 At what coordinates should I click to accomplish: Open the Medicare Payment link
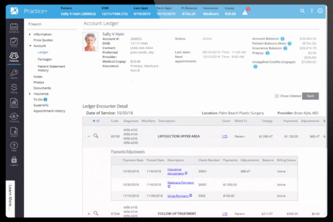click(x=180, y=183)
